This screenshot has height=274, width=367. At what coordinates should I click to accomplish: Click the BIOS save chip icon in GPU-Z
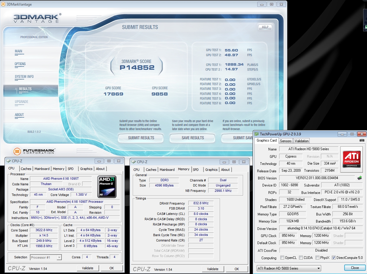tap(360, 178)
